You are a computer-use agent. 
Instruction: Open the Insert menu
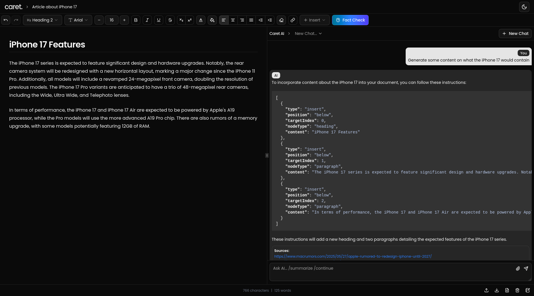315,20
